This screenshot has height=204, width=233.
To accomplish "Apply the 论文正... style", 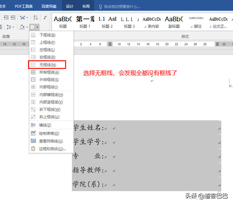I will pyautogui.click(x=218, y=22).
